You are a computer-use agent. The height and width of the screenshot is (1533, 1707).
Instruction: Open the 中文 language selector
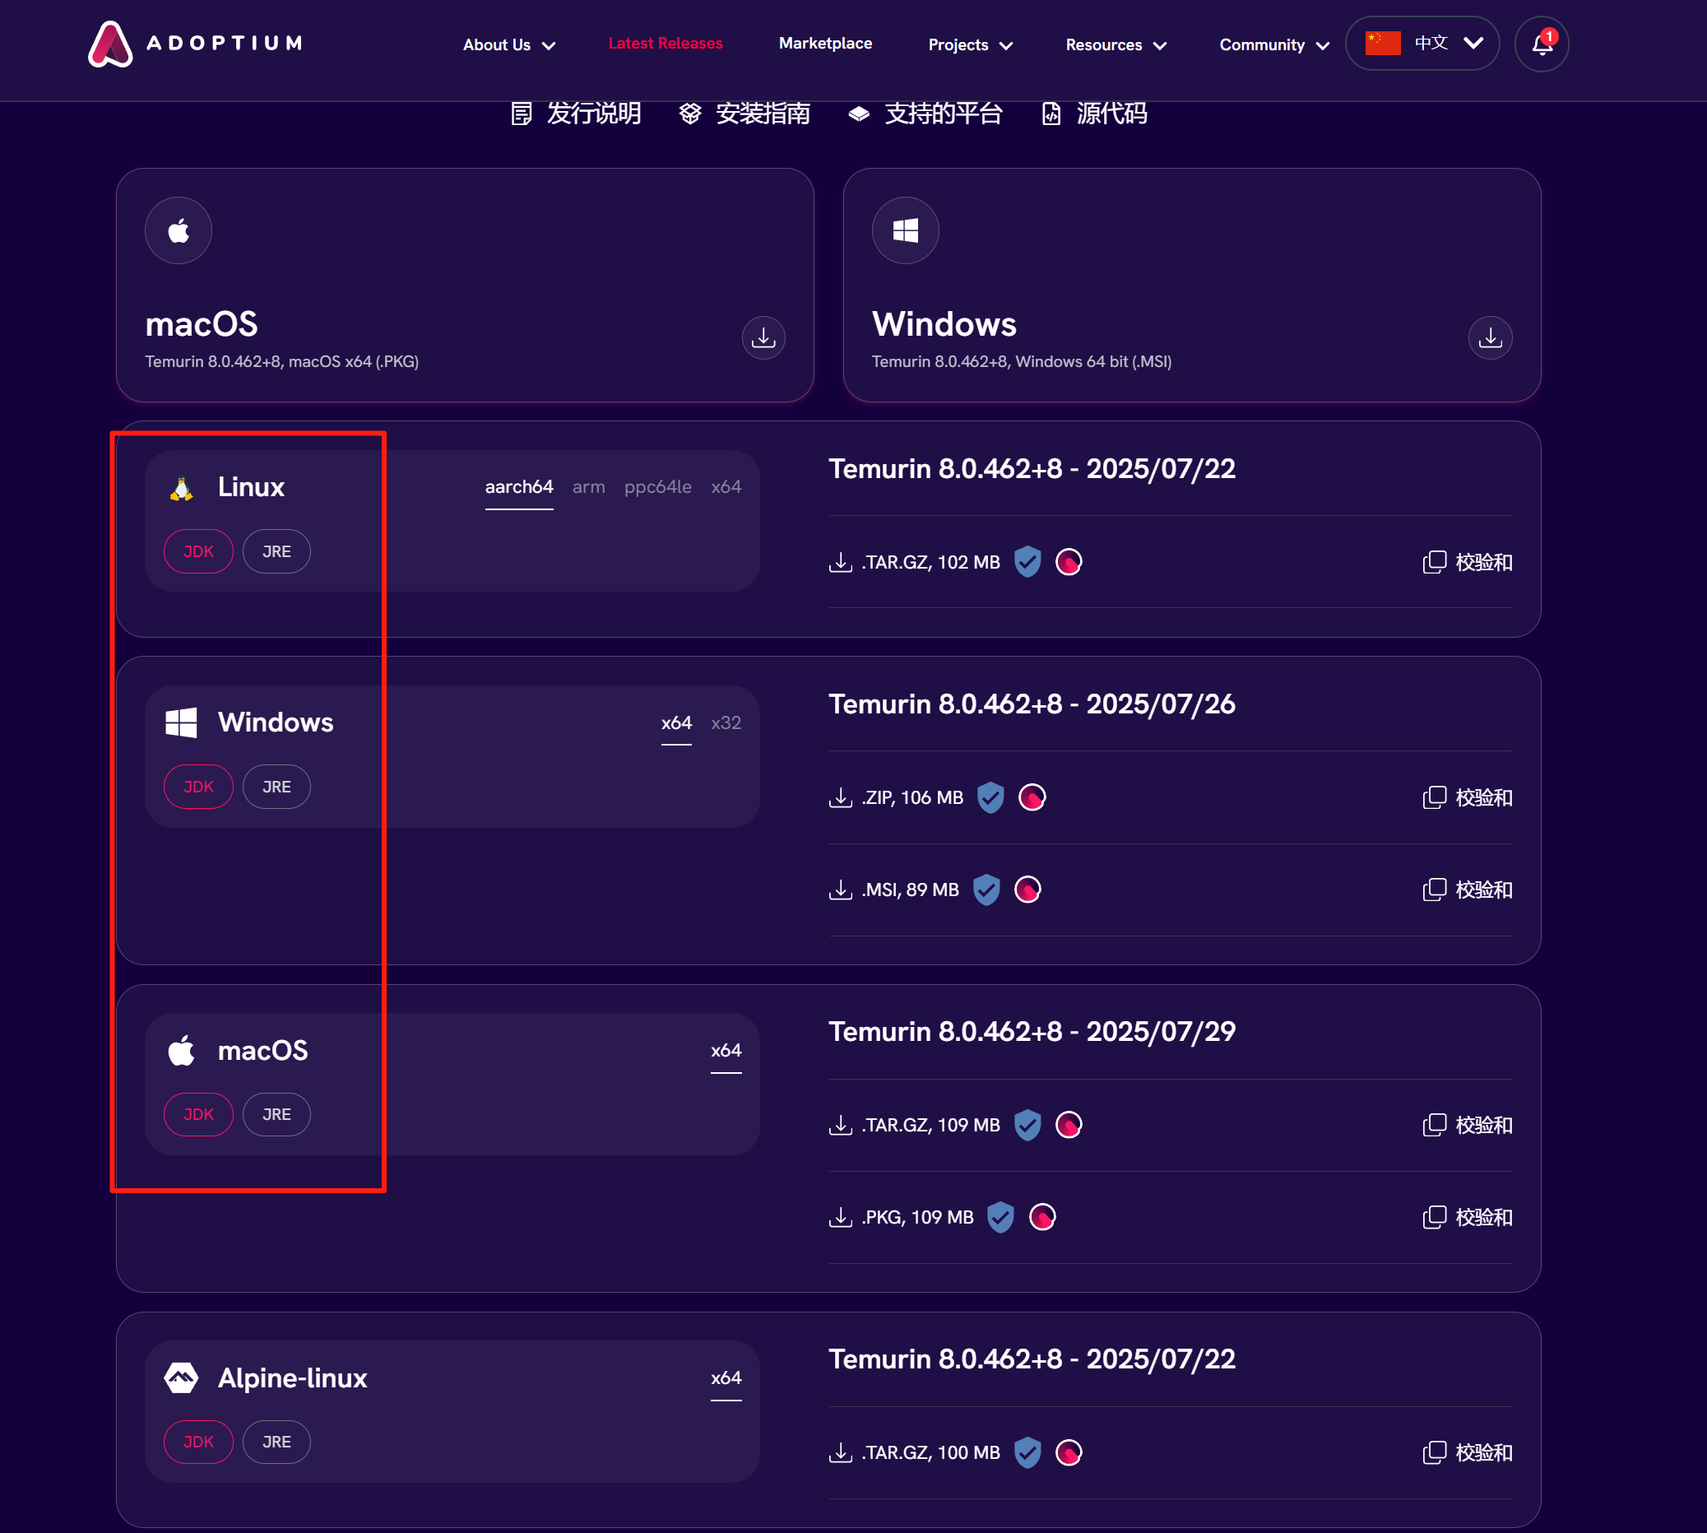(x=1422, y=43)
